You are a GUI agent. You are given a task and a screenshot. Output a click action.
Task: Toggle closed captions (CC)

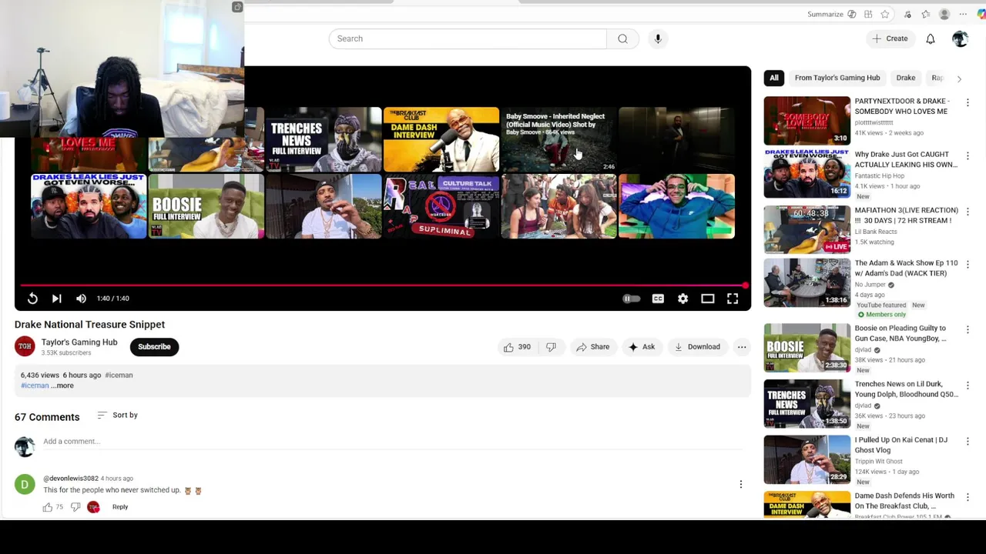tap(658, 299)
